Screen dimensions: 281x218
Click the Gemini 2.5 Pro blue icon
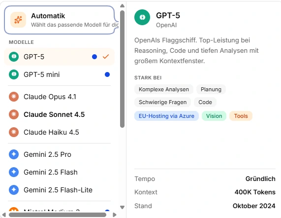(x=14, y=154)
